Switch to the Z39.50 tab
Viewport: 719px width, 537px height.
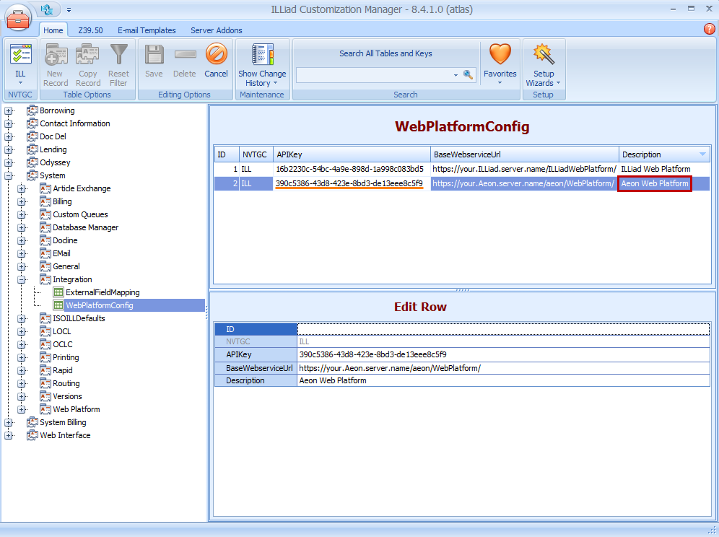coord(91,30)
